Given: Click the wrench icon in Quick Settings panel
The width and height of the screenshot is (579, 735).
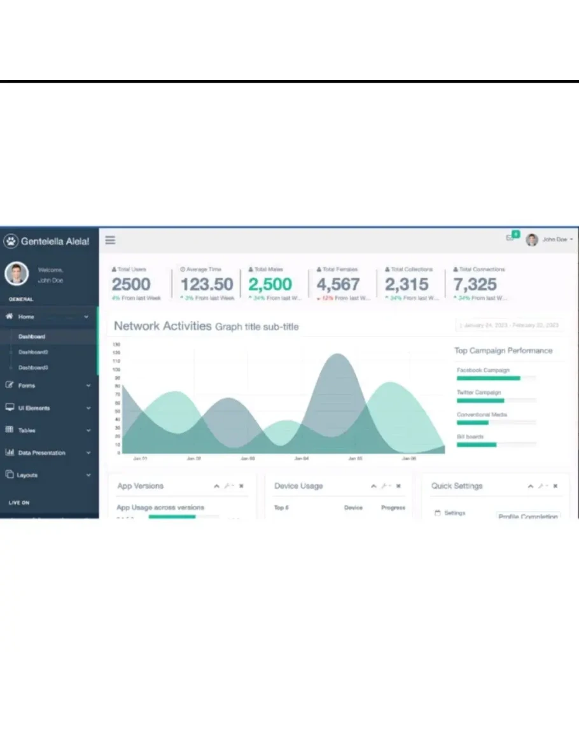Looking at the screenshot, I should pos(541,486).
